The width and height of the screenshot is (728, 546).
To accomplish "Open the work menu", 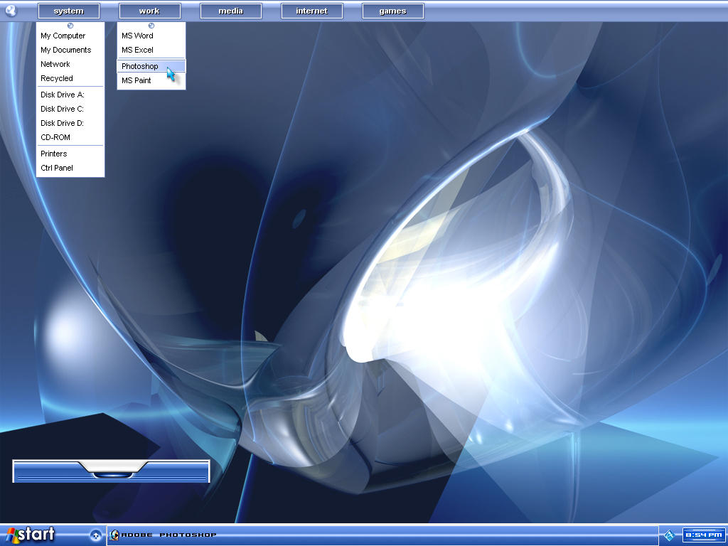I will pyautogui.click(x=149, y=11).
